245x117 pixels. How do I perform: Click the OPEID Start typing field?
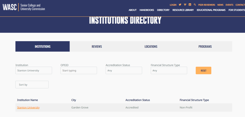tap(79, 70)
